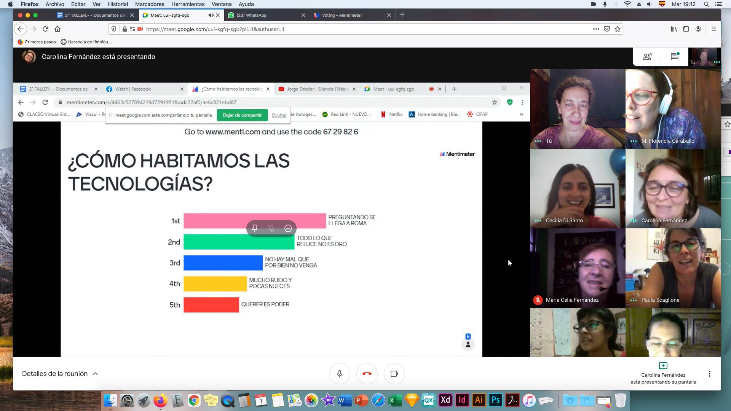Reload the Firefox page
This screenshot has width=731, height=411.
45,29
